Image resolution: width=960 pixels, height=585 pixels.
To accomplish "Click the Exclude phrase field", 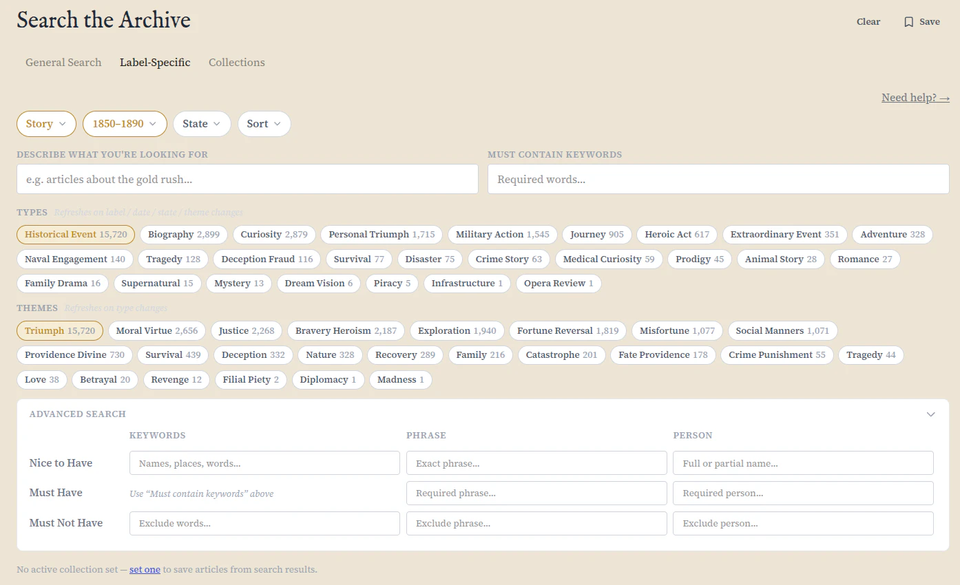I will 536,523.
